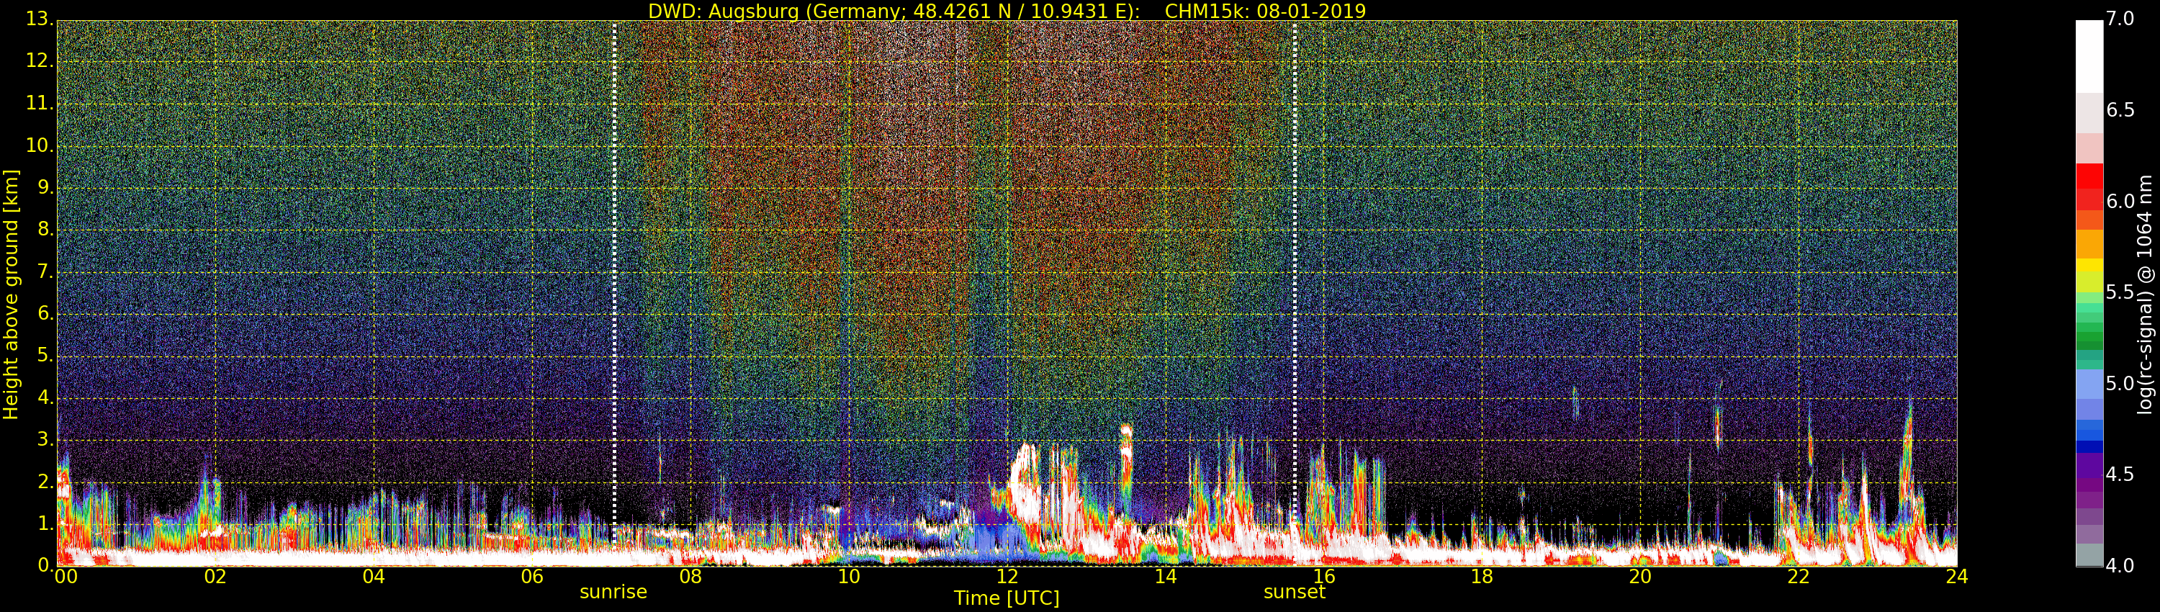
Task: Select the 'sunset' label below the time axis
Action: tap(1295, 592)
